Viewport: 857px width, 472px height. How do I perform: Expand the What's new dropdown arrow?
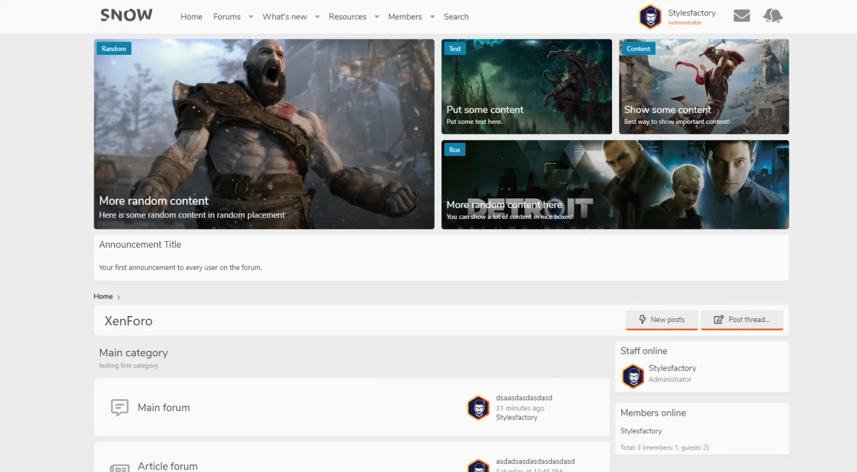coord(317,17)
